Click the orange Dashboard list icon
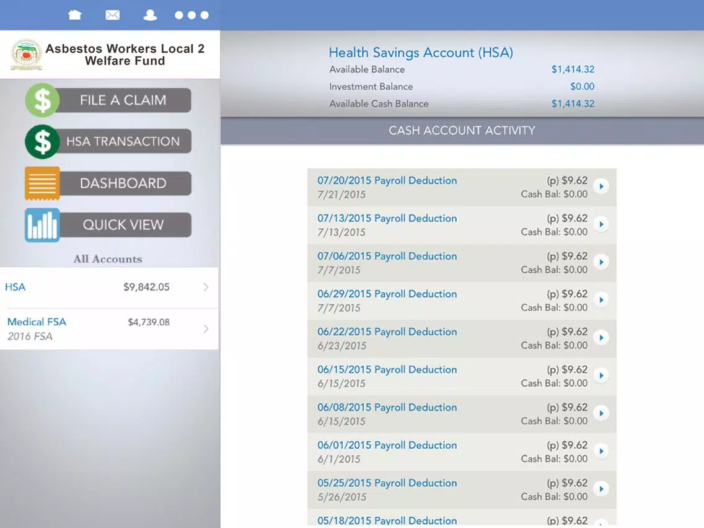 point(42,183)
